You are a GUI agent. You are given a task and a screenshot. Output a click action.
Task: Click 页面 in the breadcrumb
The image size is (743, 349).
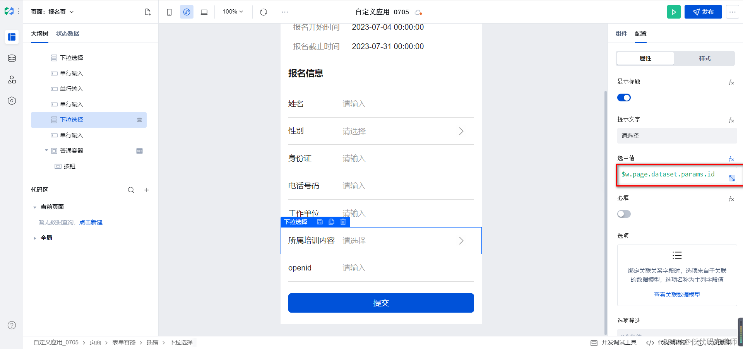95,342
